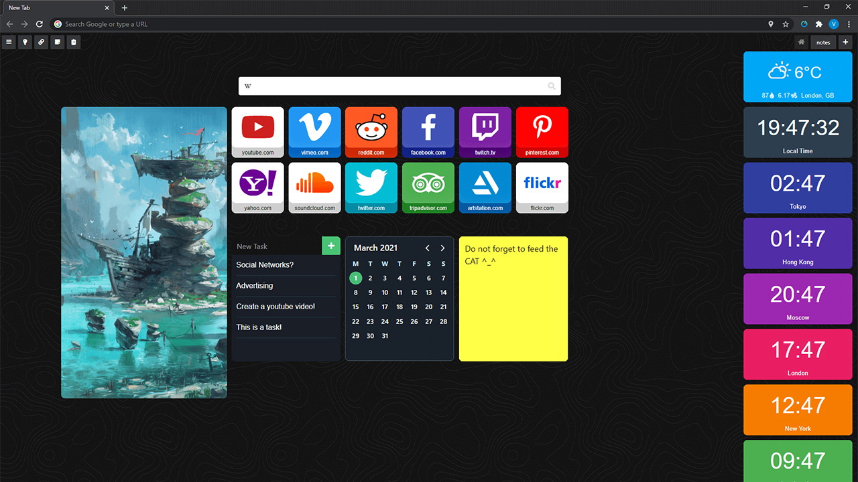This screenshot has height=482, width=858.
Task: Click the Tokyo clock widget
Action: tap(798, 188)
